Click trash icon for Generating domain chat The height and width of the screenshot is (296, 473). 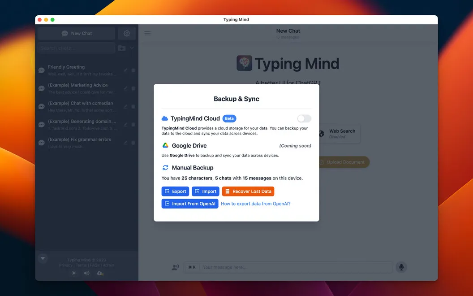(133, 124)
